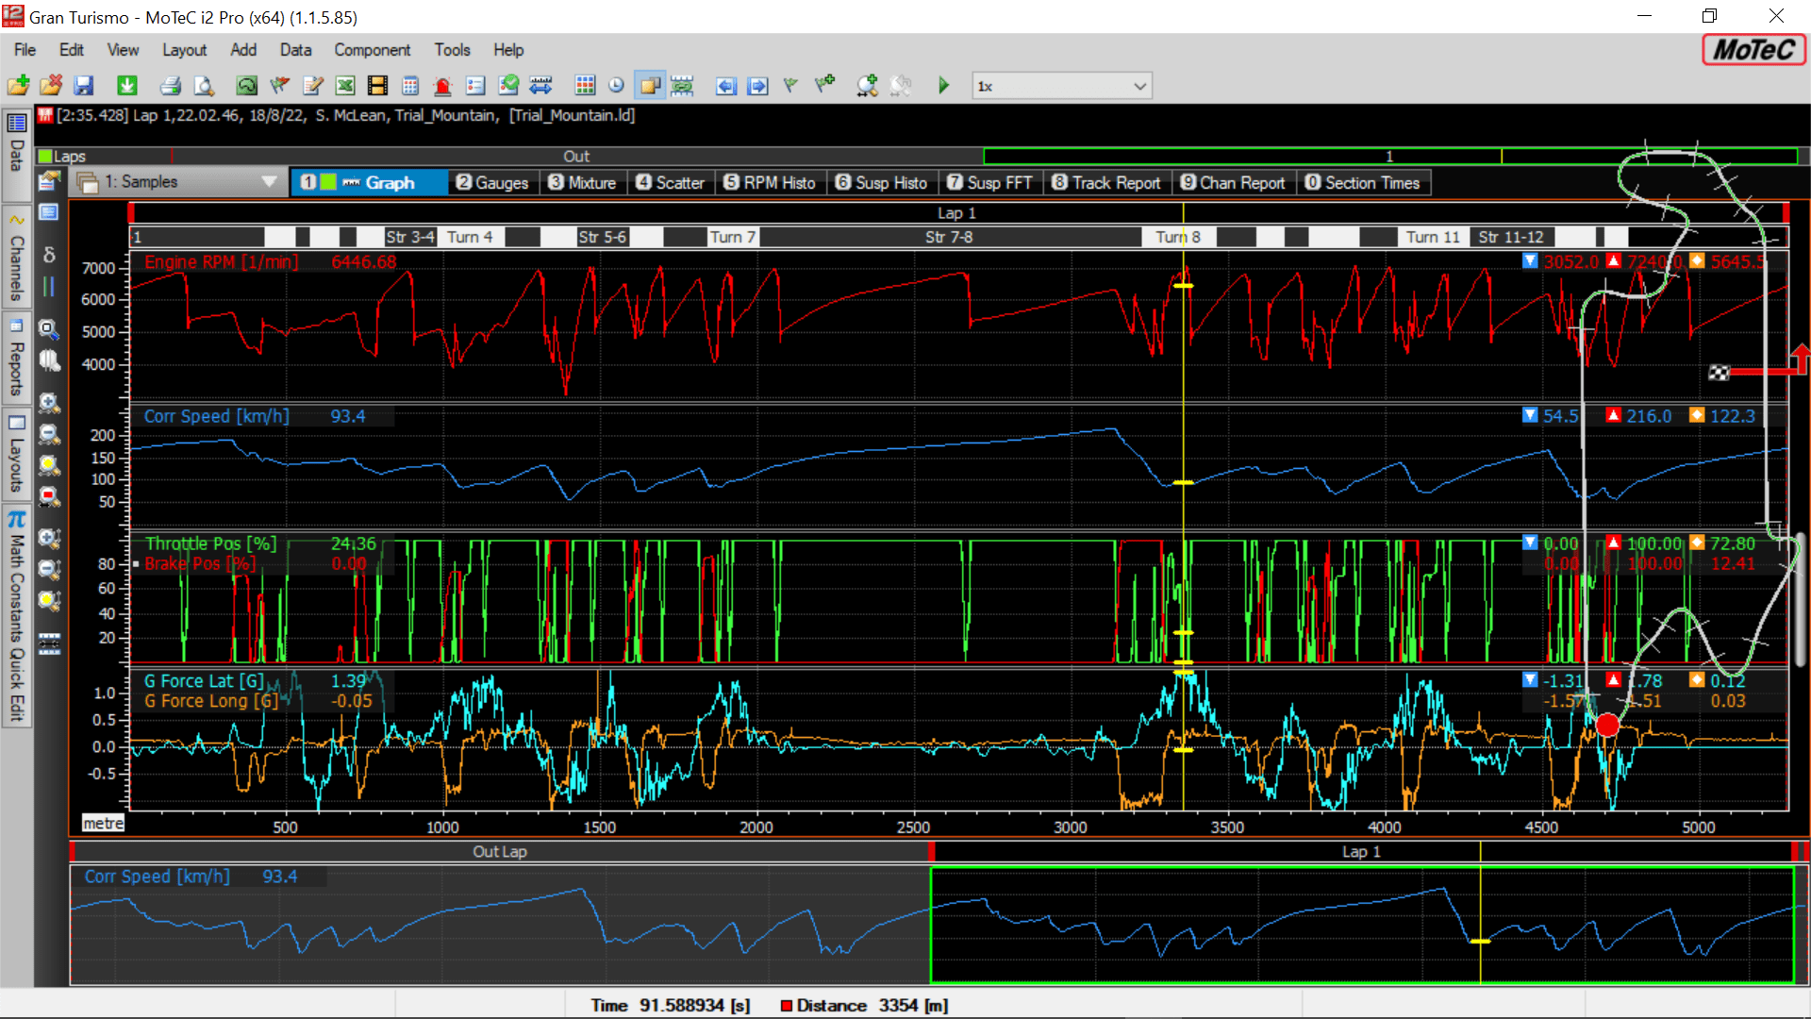This screenshot has width=1811, height=1019.
Task: Save workspace with floppy disk icon
Action: 84,86
